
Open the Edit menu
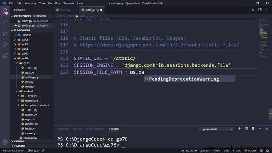coord(19,3)
